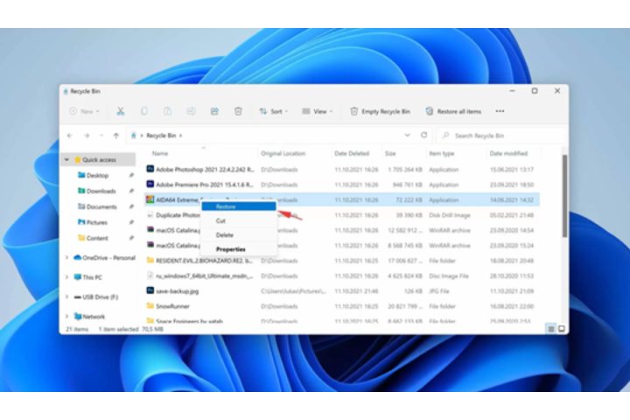Click the Rename toolbar icon

coord(191,111)
